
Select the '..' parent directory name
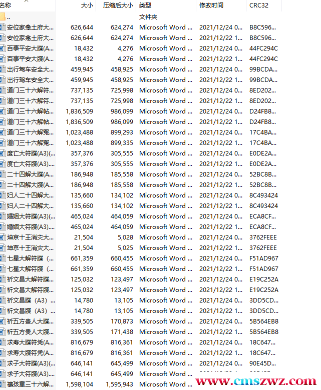9,17
